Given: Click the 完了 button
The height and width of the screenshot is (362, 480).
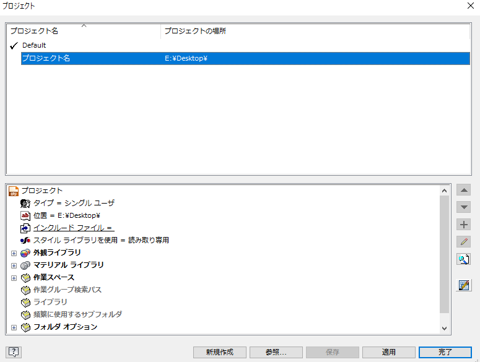Looking at the screenshot, I should (445, 352).
